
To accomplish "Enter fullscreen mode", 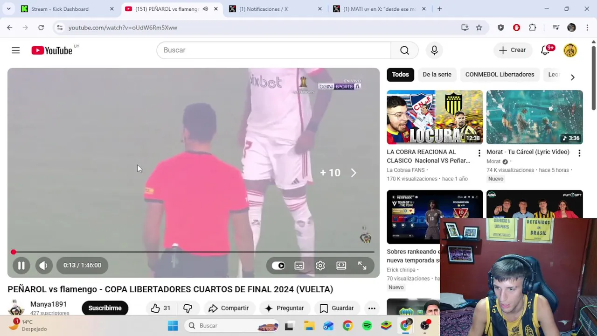I will [x=362, y=266].
